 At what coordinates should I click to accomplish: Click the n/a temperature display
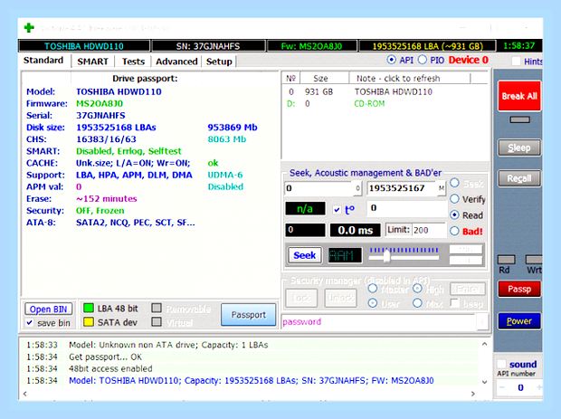305,209
